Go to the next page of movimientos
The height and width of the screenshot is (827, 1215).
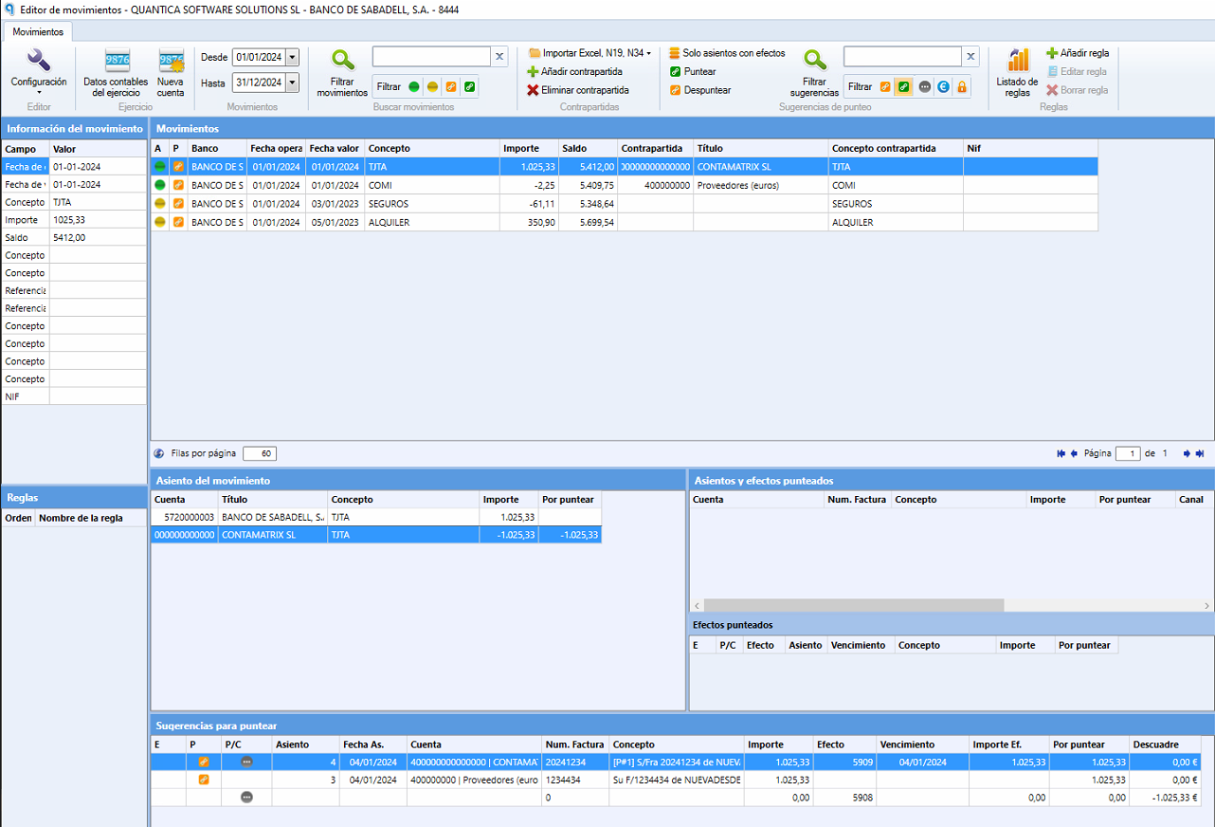click(x=1187, y=453)
